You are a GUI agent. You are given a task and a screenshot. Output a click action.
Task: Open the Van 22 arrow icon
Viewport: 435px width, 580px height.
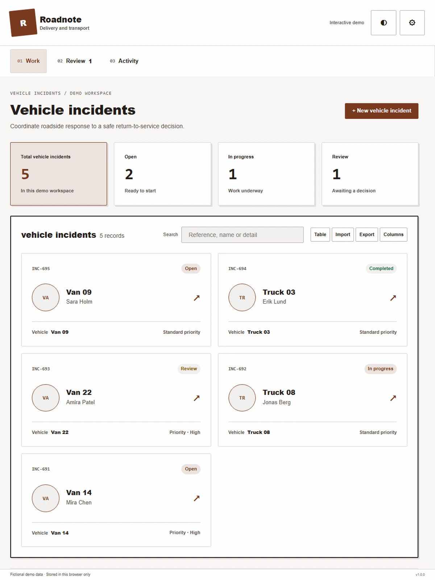[196, 398]
